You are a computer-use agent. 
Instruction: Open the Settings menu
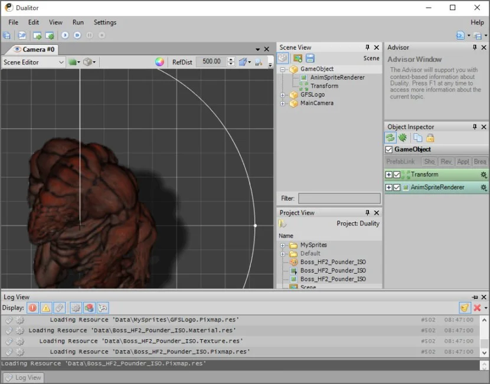click(105, 22)
